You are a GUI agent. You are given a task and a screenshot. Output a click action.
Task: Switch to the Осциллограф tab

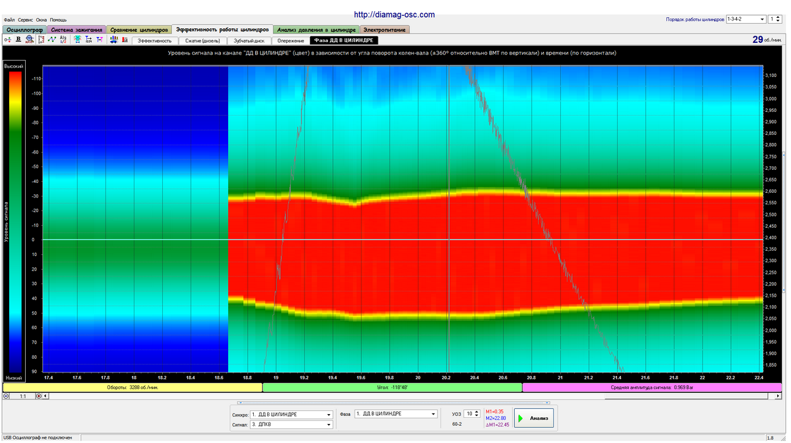pos(24,30)
